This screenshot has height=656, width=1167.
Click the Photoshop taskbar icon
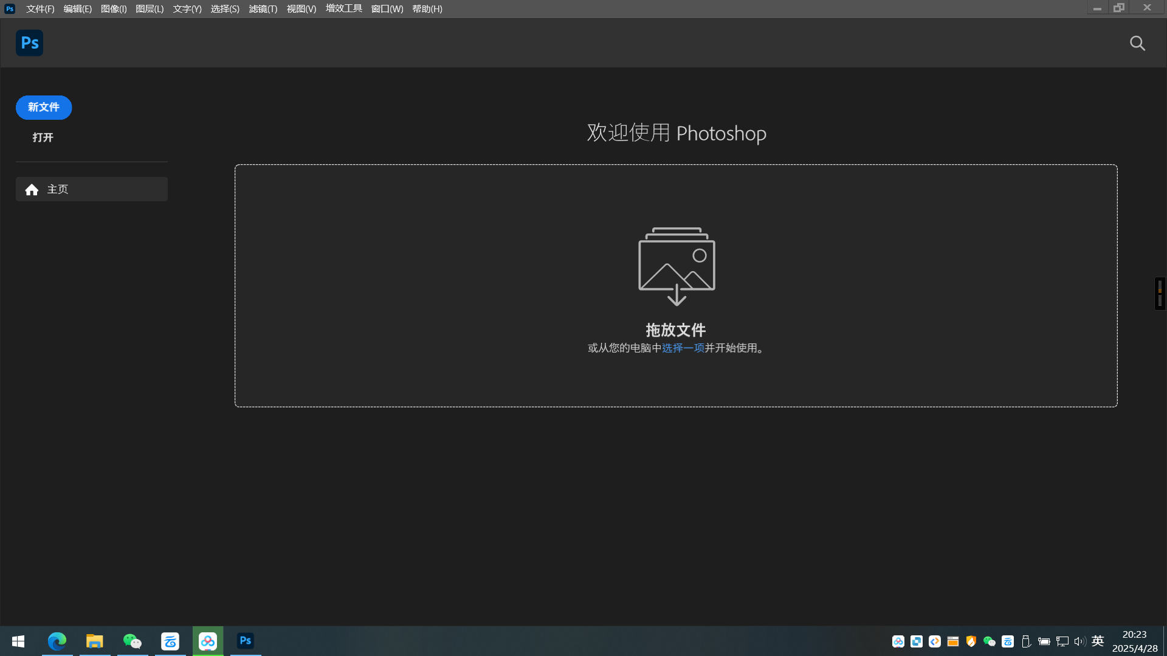pos(246,641)
